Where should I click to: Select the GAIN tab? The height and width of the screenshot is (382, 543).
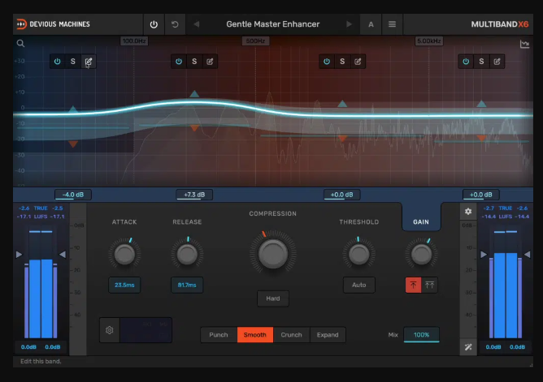421,222
